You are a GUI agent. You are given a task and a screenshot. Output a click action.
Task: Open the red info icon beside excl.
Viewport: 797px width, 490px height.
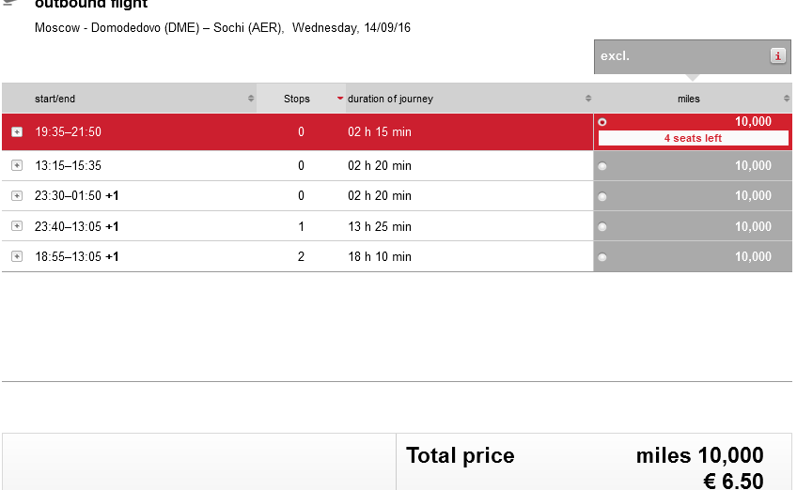(777, 55)
